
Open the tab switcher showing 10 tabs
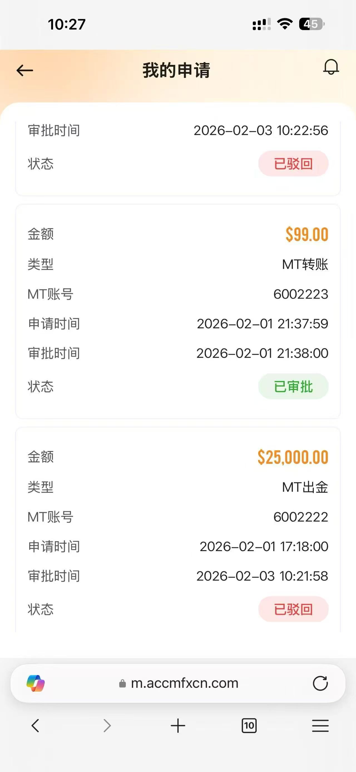249,726
